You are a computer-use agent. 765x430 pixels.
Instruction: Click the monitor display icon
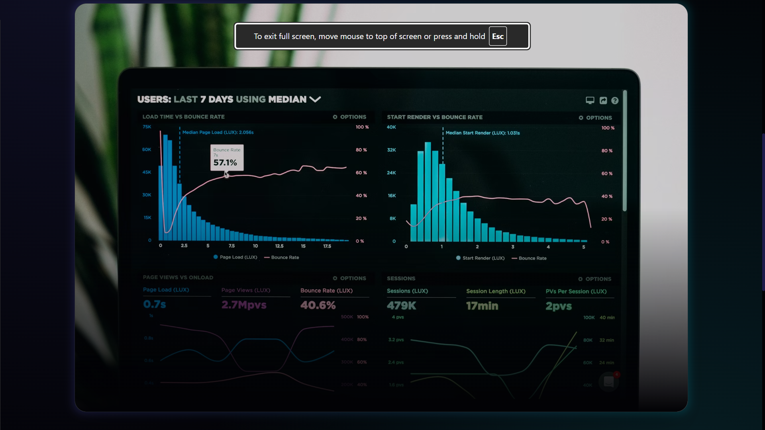tap(590, 100)
